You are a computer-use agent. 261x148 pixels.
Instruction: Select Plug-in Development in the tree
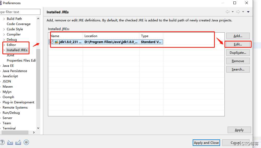[x=18, y=102]
